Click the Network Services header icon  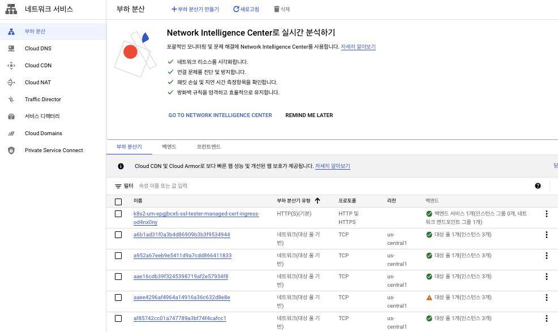click(x=11, y=9)
